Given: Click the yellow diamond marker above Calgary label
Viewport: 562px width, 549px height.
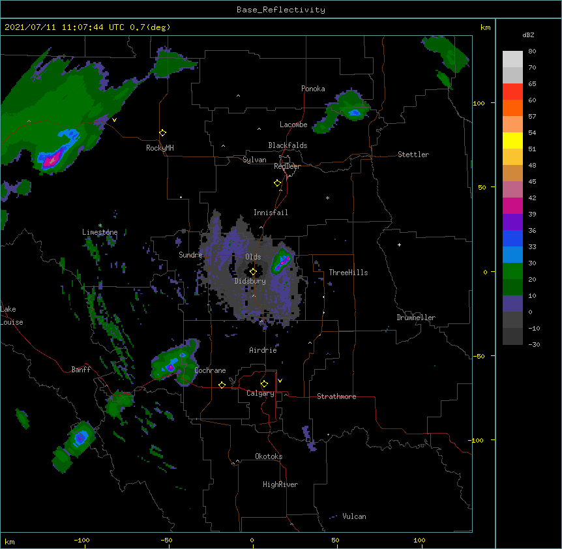Looking at the screenshot, I should (x=264, y=384).
